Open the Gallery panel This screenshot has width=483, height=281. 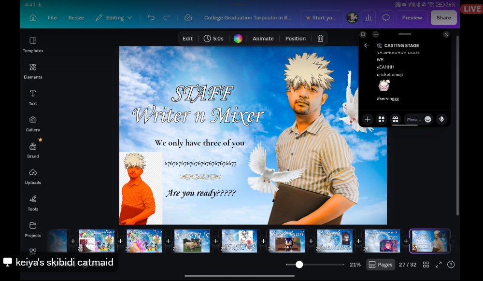click(x=33, y=125)
